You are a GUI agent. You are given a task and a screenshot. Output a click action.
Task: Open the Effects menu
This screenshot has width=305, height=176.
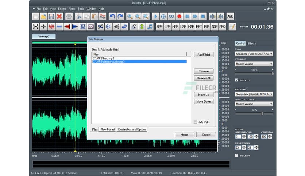tap(62, 9)
